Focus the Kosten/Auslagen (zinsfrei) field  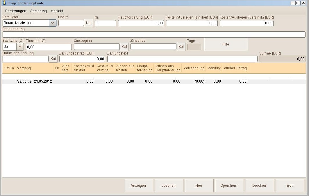pos(192,23)
